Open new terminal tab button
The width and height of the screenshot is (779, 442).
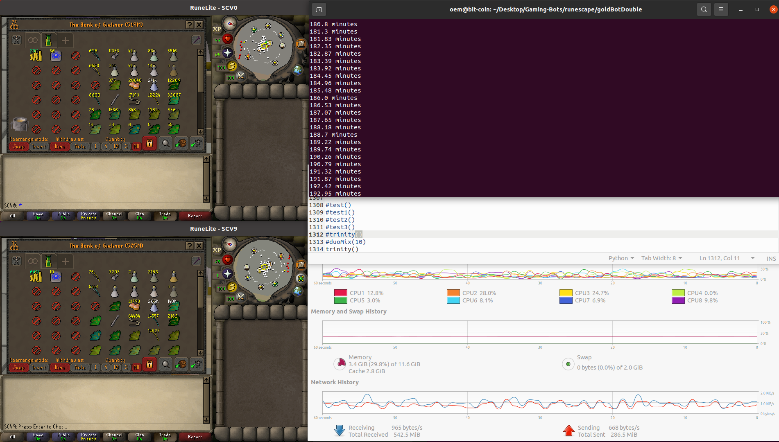click(x=319, y=9)
